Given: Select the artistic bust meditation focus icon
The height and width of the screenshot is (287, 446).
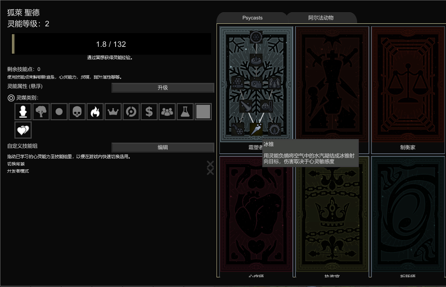Looking at the screenshot, I should tap(23, 112).
